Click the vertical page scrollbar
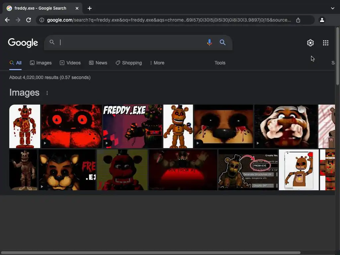 coord(337,56)
